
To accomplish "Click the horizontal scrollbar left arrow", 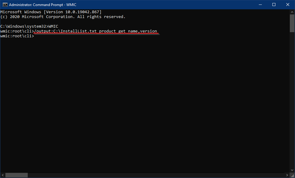I will (3, 175).
